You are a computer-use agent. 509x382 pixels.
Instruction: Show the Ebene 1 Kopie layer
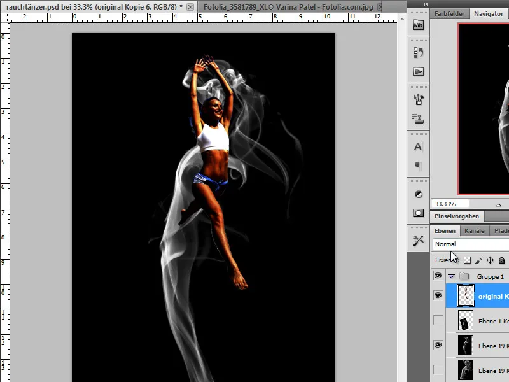pos(438,320)
